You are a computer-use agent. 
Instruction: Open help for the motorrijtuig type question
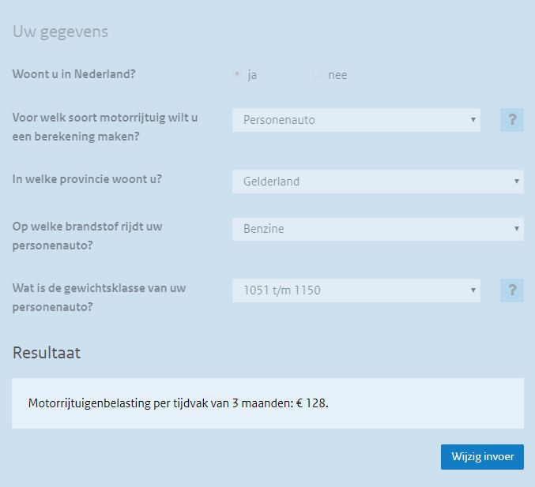click(x=511, y=120)
